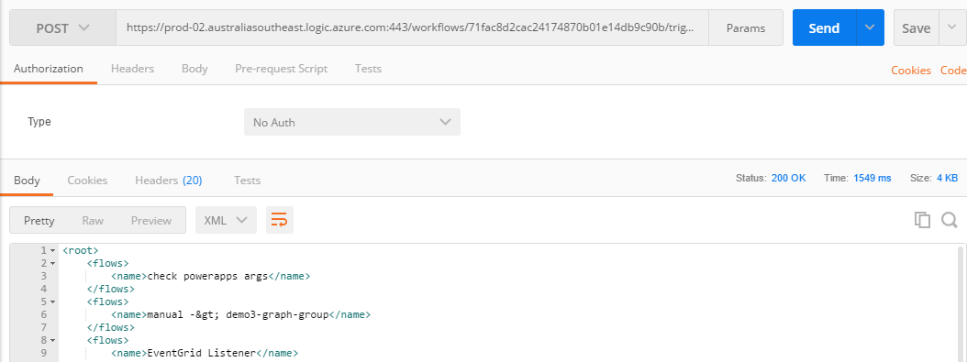This screenshot has height=362, width=967.
Task: Save the request
Action: click(x=916, y=27)
